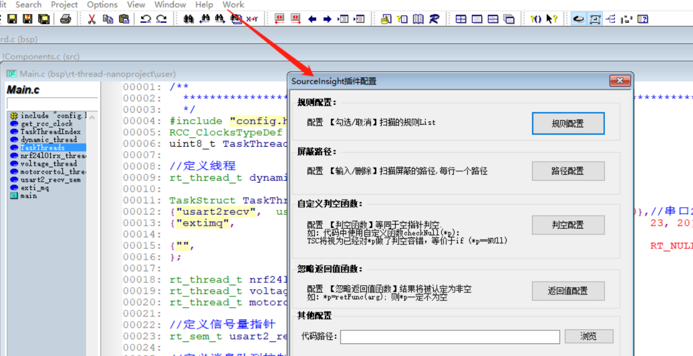Click the Search Forward binoculars icon
The image size is (693, 356).
coord(220,19)
